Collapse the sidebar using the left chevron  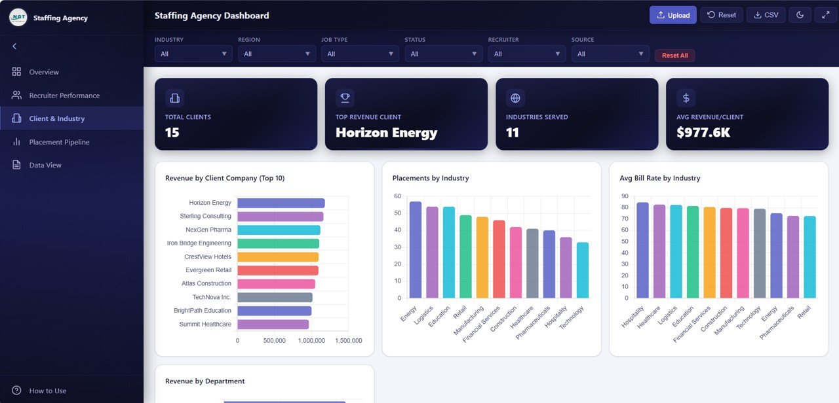14,46
